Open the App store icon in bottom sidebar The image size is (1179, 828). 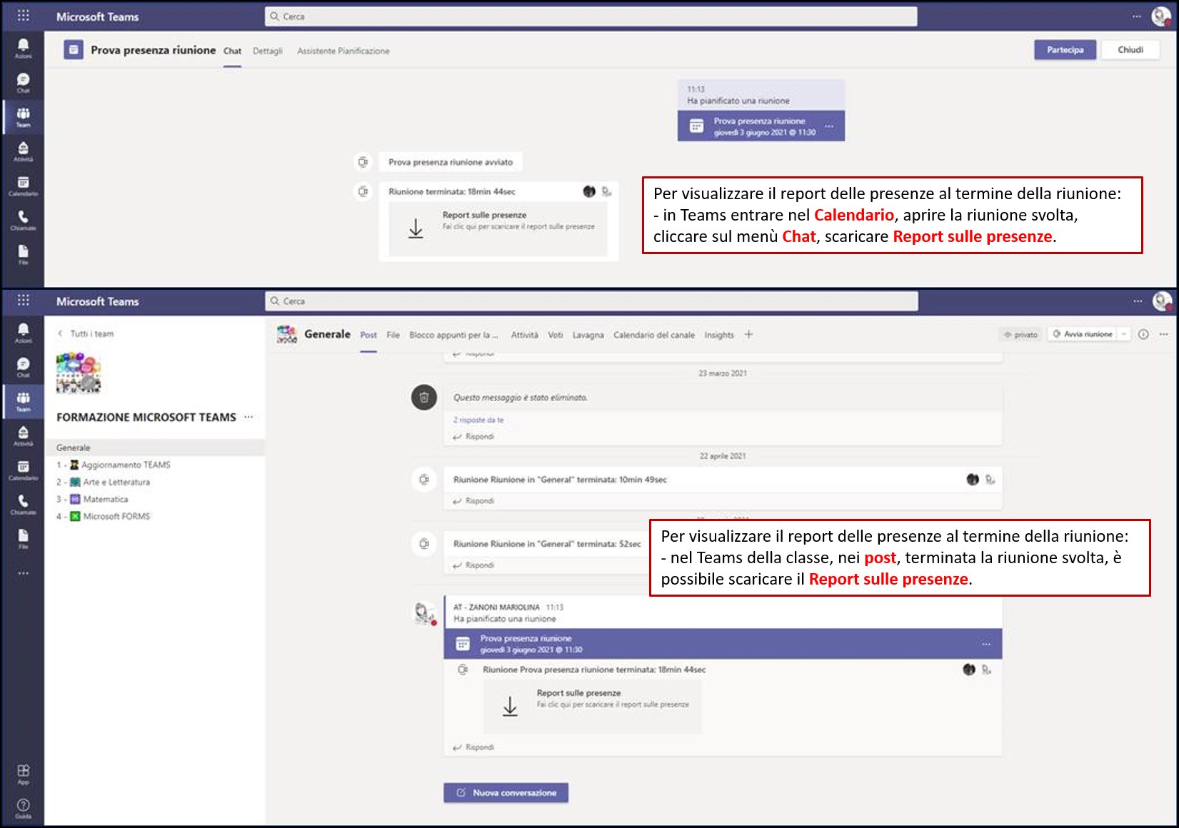coord(23,774)
